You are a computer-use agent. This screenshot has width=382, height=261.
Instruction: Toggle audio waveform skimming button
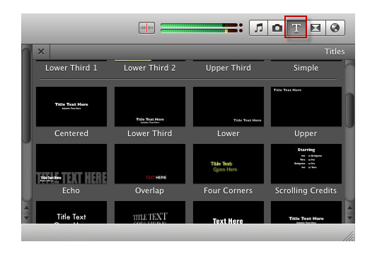point(146,28)
